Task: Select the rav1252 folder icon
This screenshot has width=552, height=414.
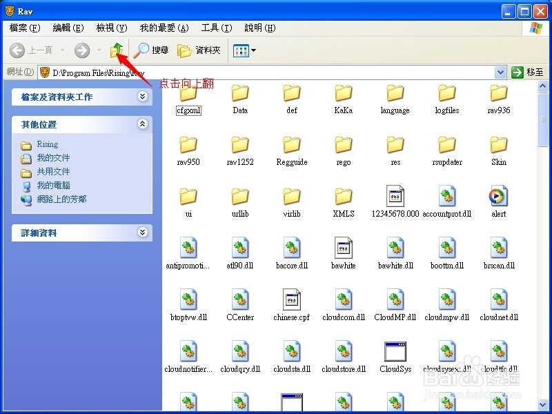Action: 240,145
